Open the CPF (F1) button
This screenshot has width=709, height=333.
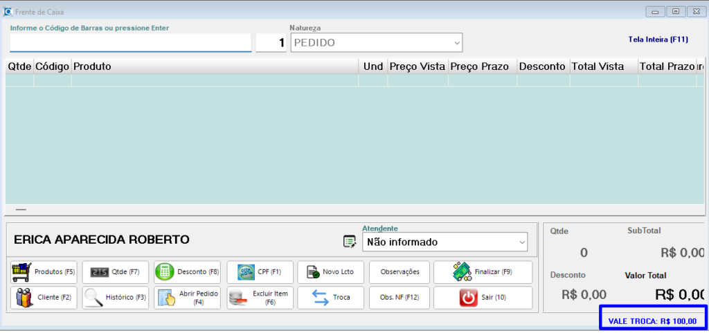[x=260, y=272]
